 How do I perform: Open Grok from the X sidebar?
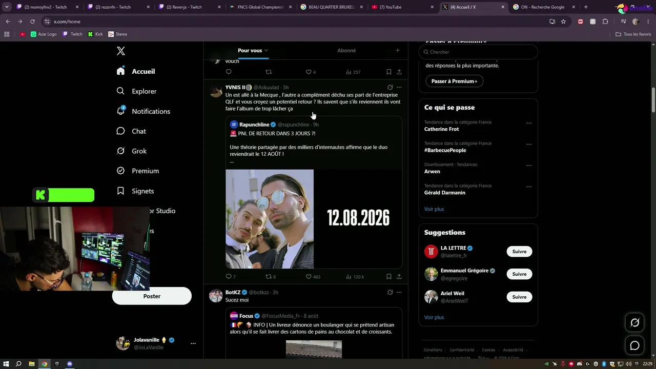132,151
